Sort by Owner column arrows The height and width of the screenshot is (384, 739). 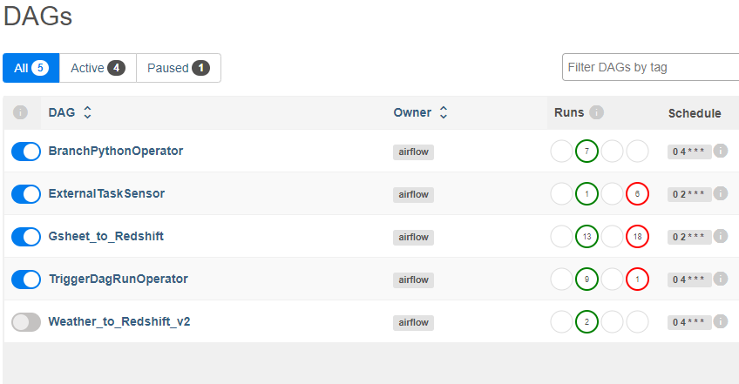click(443, 112)
